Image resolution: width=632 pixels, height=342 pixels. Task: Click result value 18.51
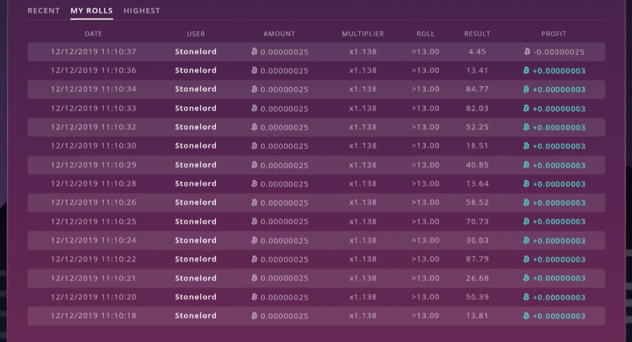click(x=478, y=146)
